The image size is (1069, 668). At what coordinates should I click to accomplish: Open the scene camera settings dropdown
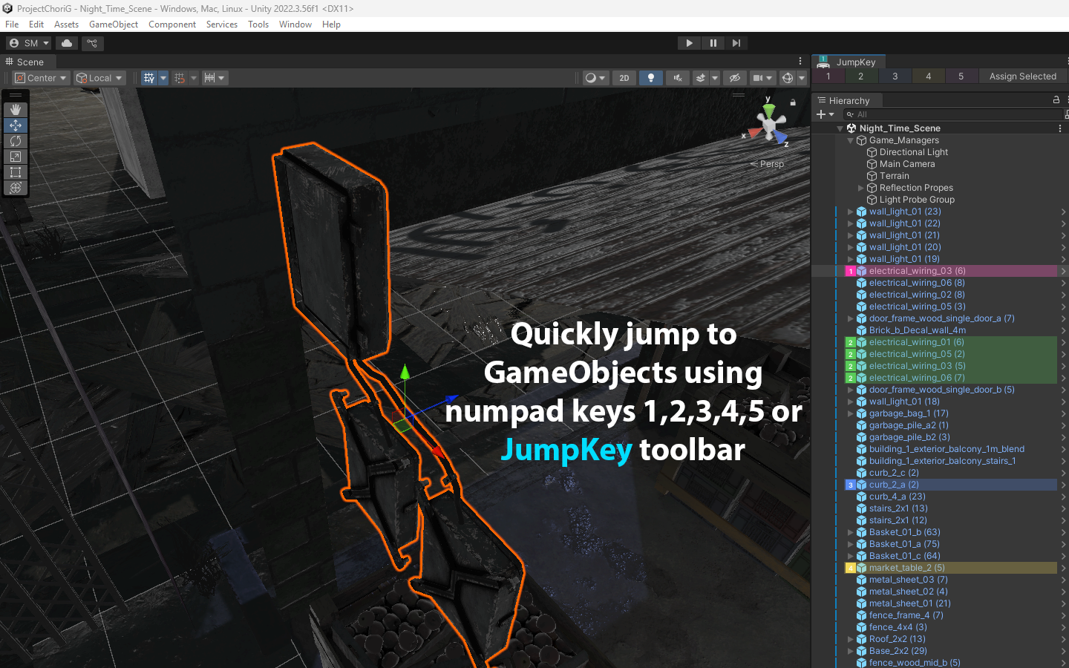click(x=762, y=78)
